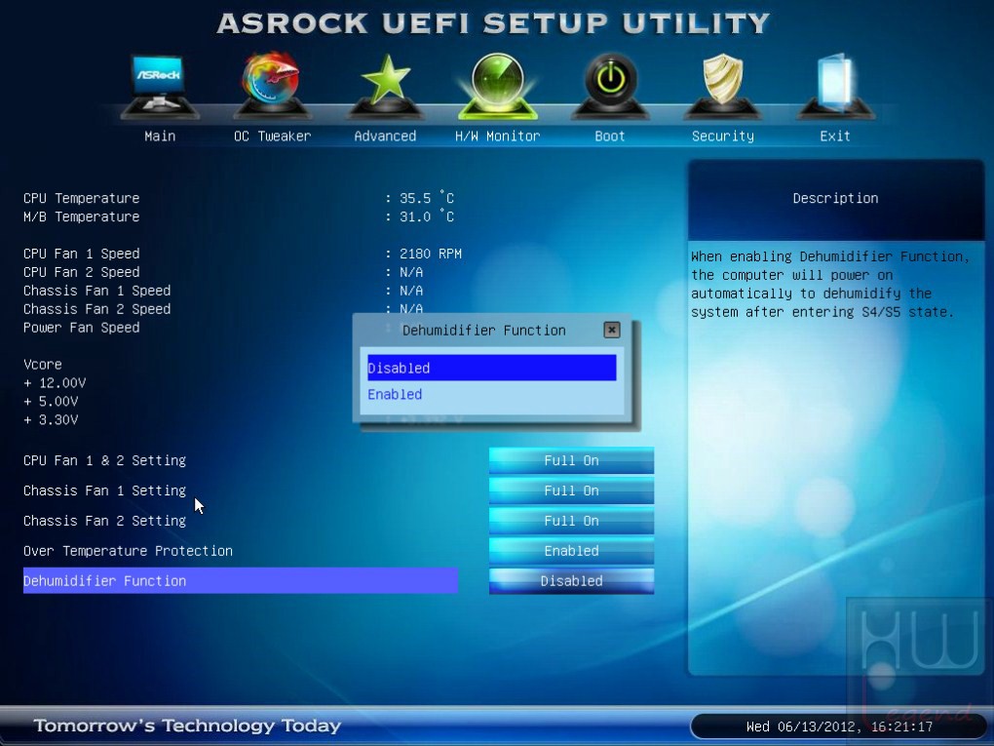994x746 pixels.
Task: Click the Dehumidifier Function popup title
Action: pos(483,330)
